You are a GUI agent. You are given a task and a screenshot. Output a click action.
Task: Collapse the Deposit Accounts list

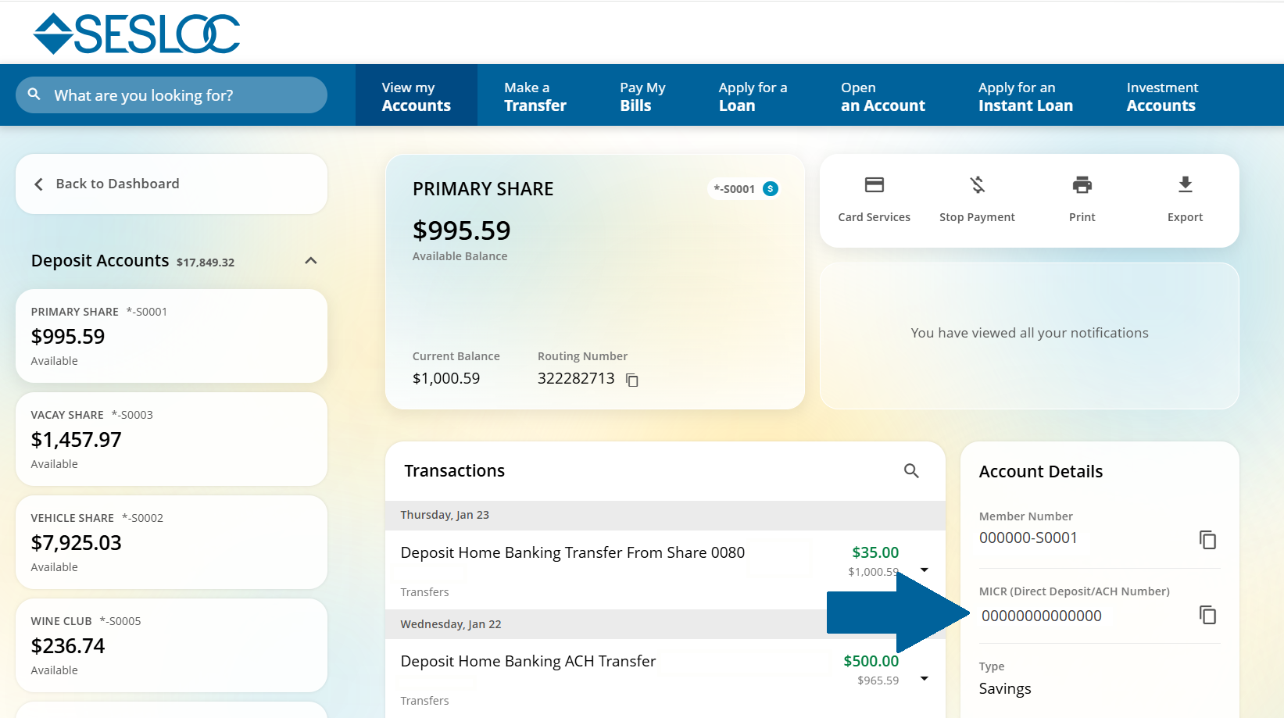click(x=311, y=261)
